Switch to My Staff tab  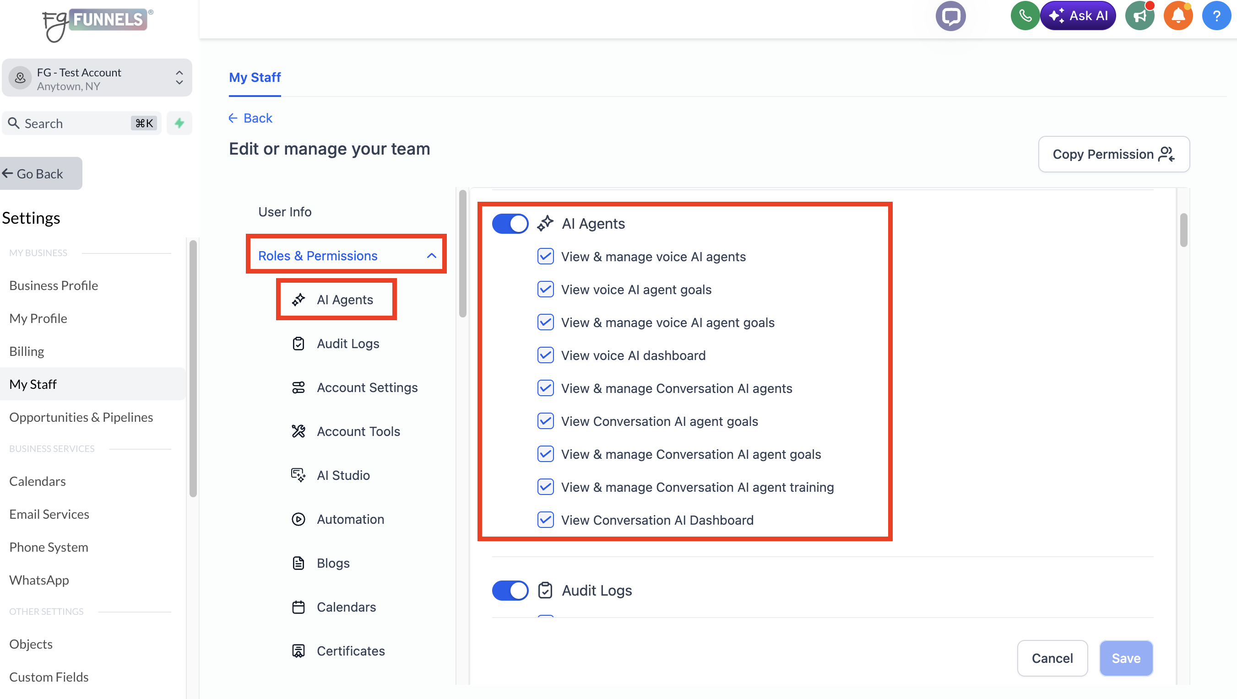255,77
